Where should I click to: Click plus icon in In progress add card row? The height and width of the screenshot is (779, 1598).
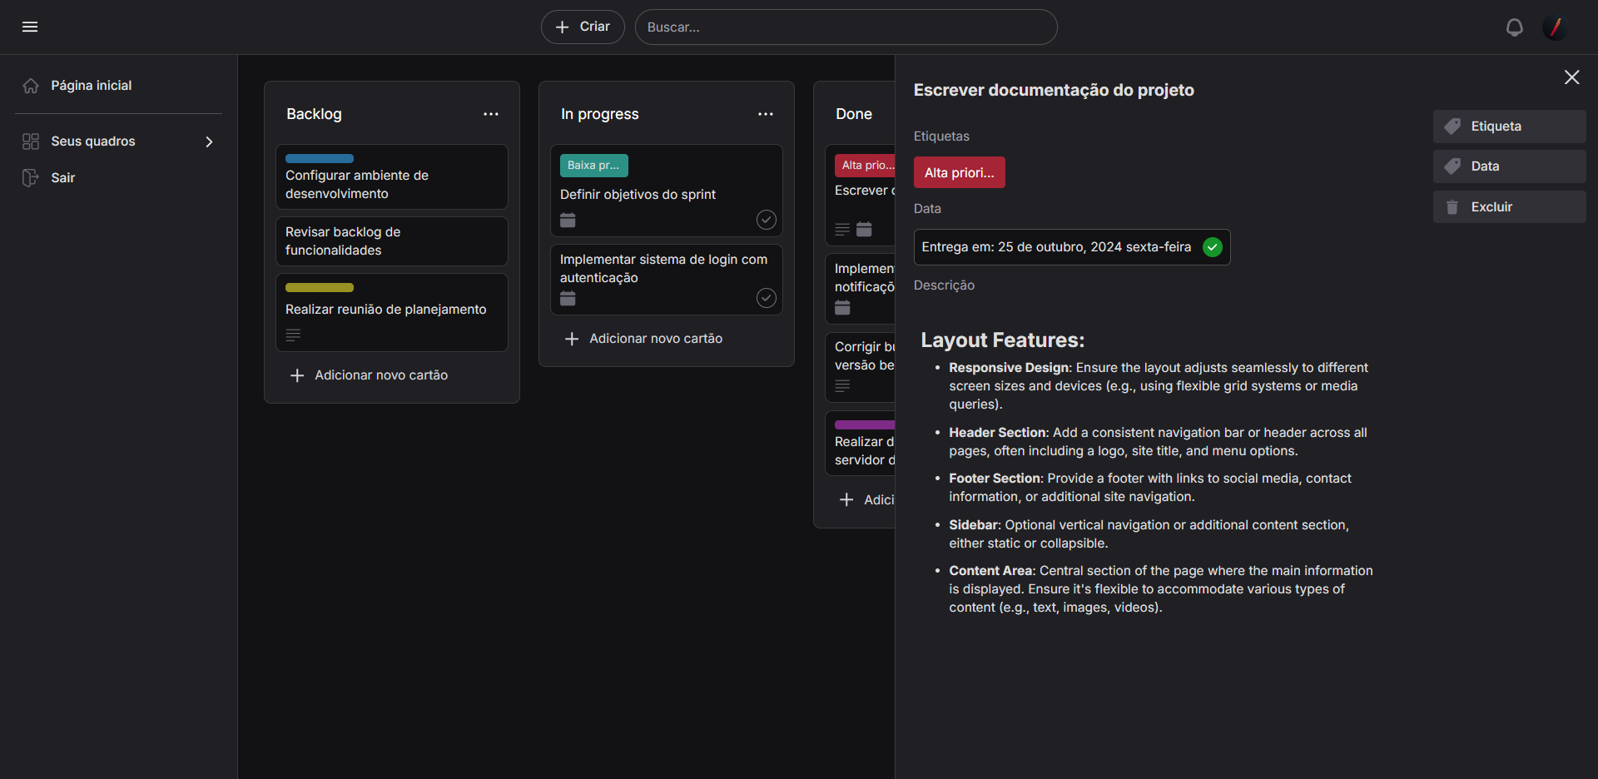572,339
